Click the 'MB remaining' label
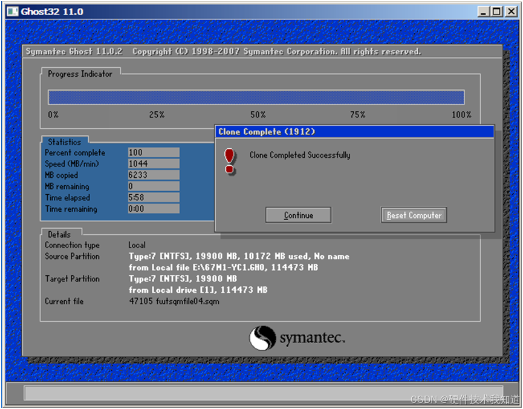 pyautogui.click(x=67, y=186)
